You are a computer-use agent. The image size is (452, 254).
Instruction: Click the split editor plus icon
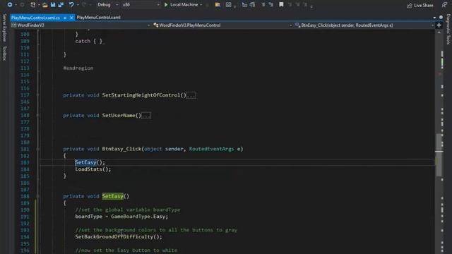(439, 25)
